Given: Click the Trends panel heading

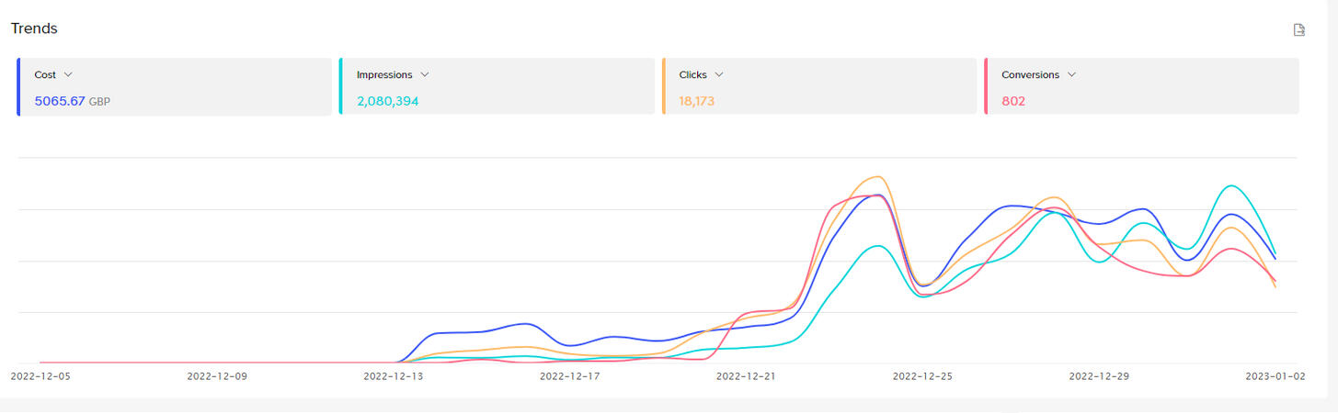Looking at the screenshot, I should pos(34,28).
